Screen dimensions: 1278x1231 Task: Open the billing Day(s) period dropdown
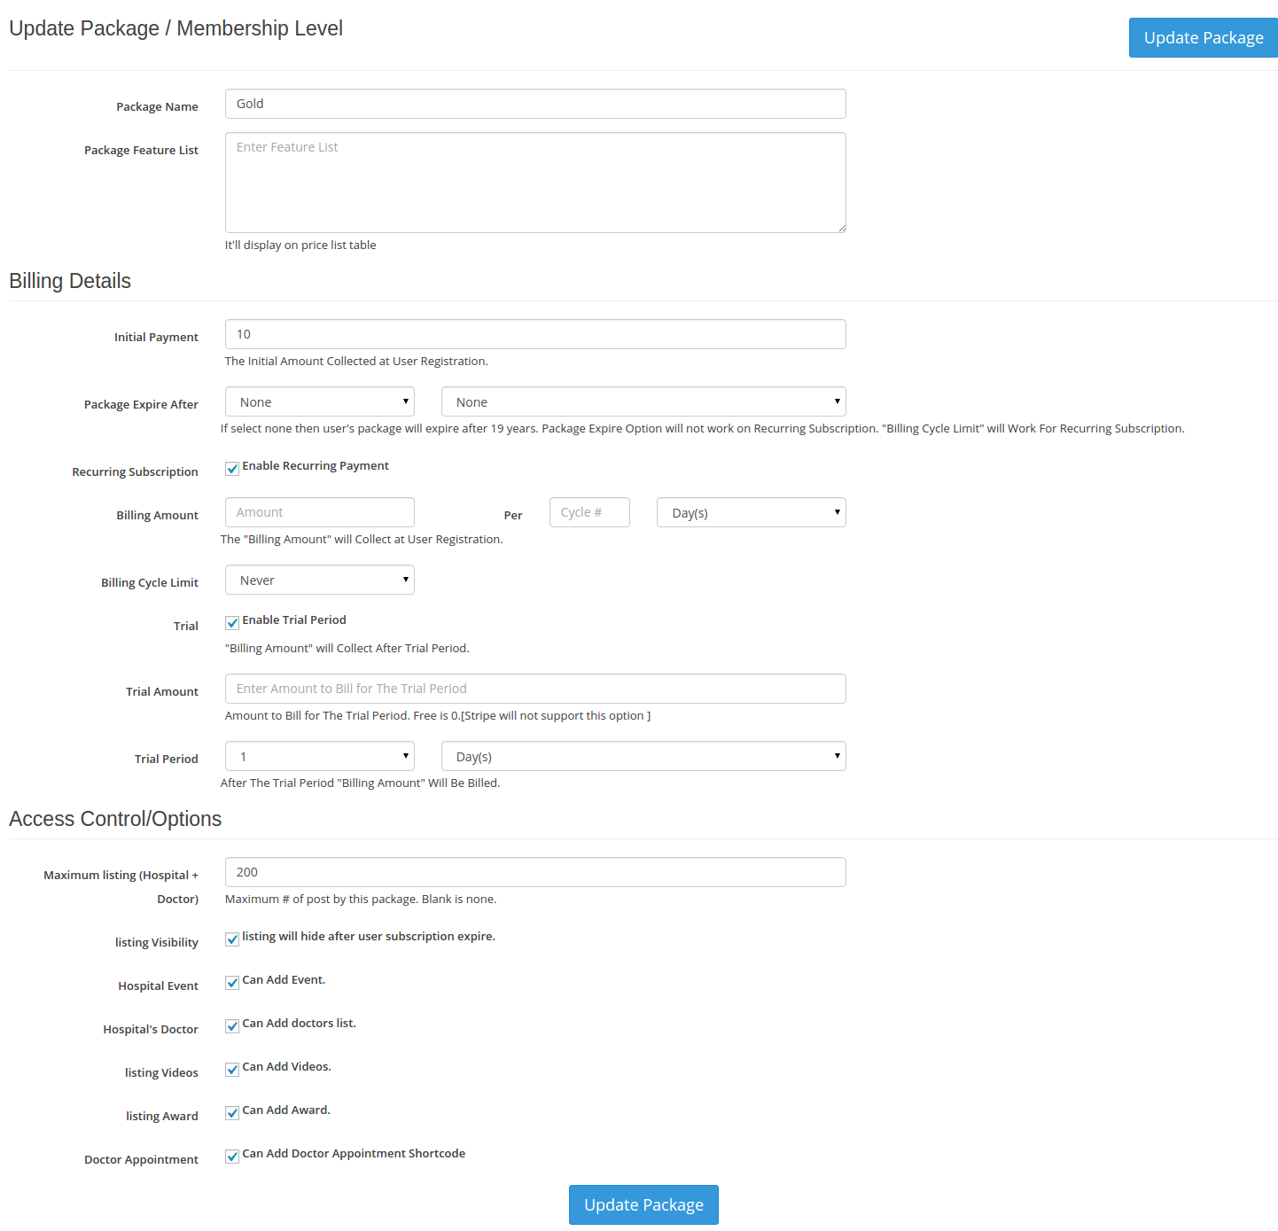point(751,513)
